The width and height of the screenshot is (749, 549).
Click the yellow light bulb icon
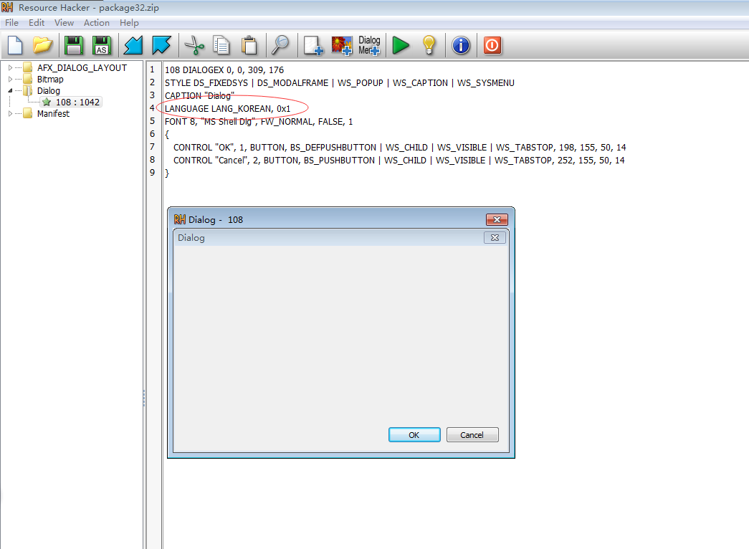click(429, 45)
